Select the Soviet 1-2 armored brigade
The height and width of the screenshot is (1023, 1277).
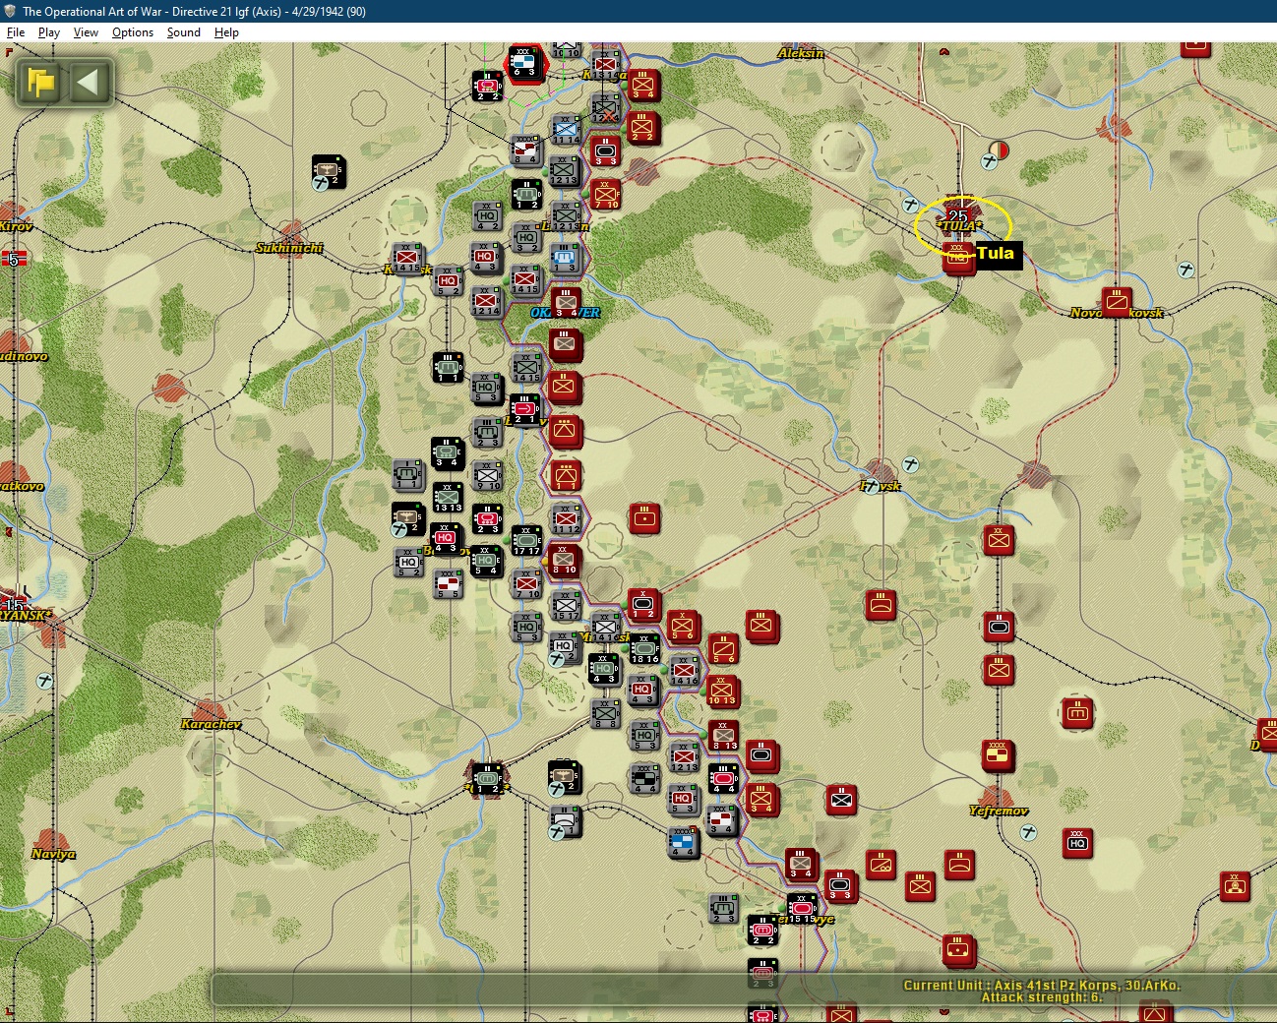pos(643,603)
